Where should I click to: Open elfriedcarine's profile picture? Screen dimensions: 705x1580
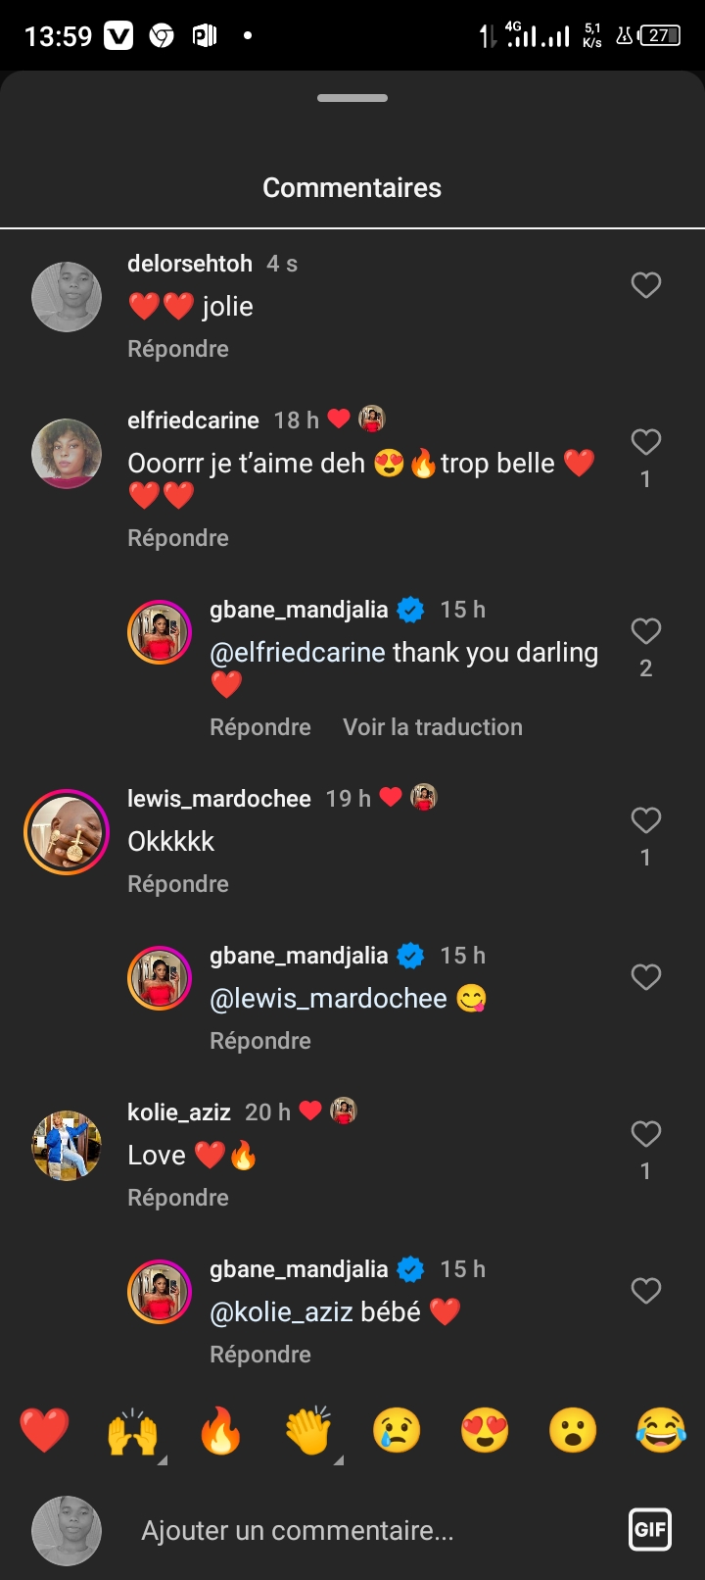point(67,454)
